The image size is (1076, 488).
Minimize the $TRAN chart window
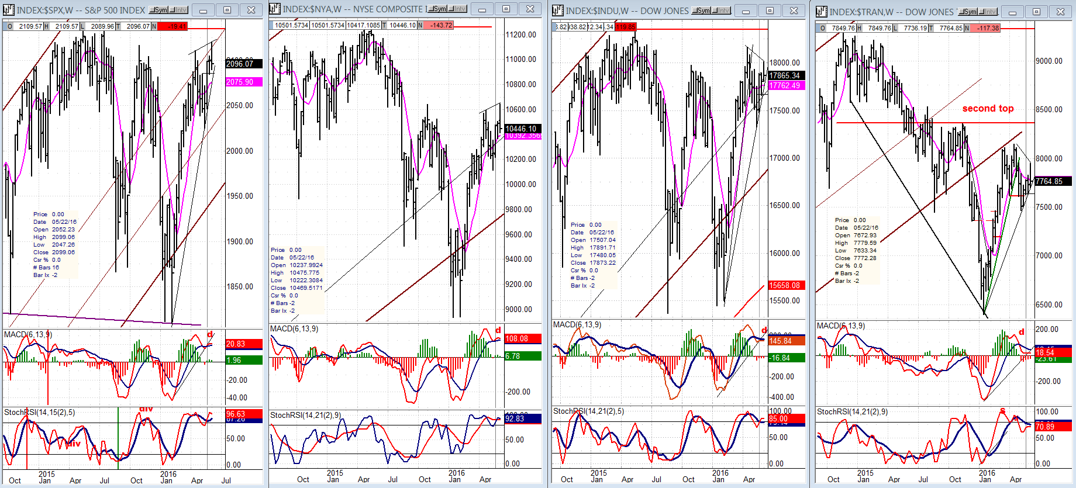(x=1012, y=11)
